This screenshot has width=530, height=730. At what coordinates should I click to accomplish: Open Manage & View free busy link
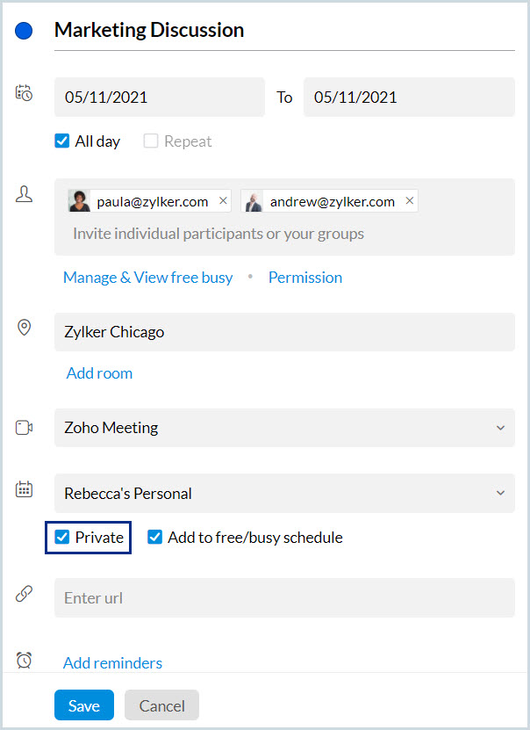[x=147, y=278]
